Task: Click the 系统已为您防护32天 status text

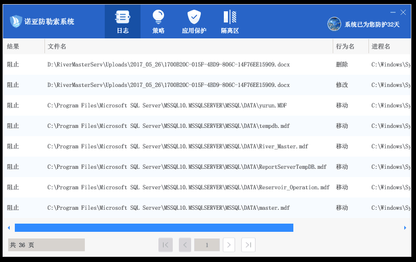Action: tap(372, 25)
